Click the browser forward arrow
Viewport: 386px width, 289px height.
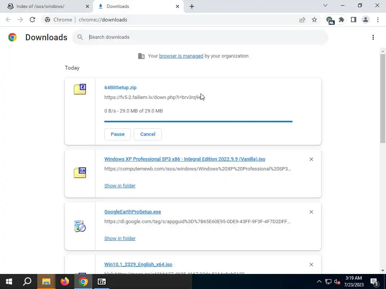pyautogui.click(x=20, y=20)
